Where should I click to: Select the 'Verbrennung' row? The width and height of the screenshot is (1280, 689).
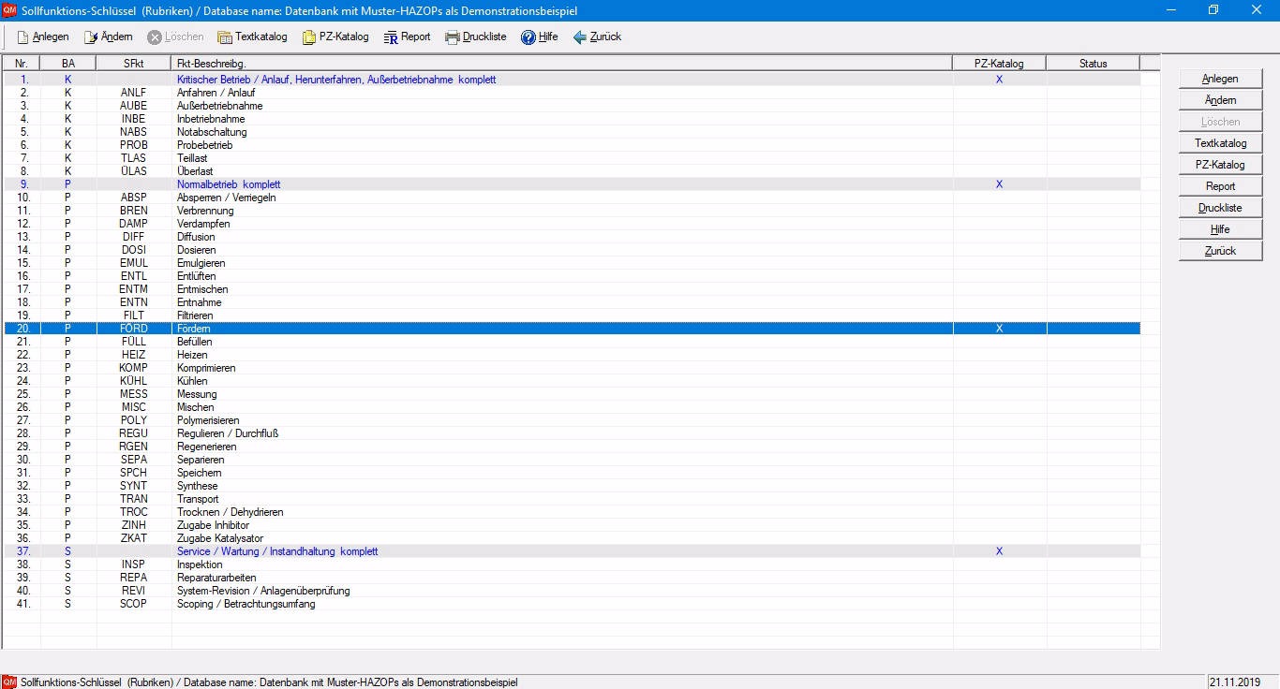[572, 211]
